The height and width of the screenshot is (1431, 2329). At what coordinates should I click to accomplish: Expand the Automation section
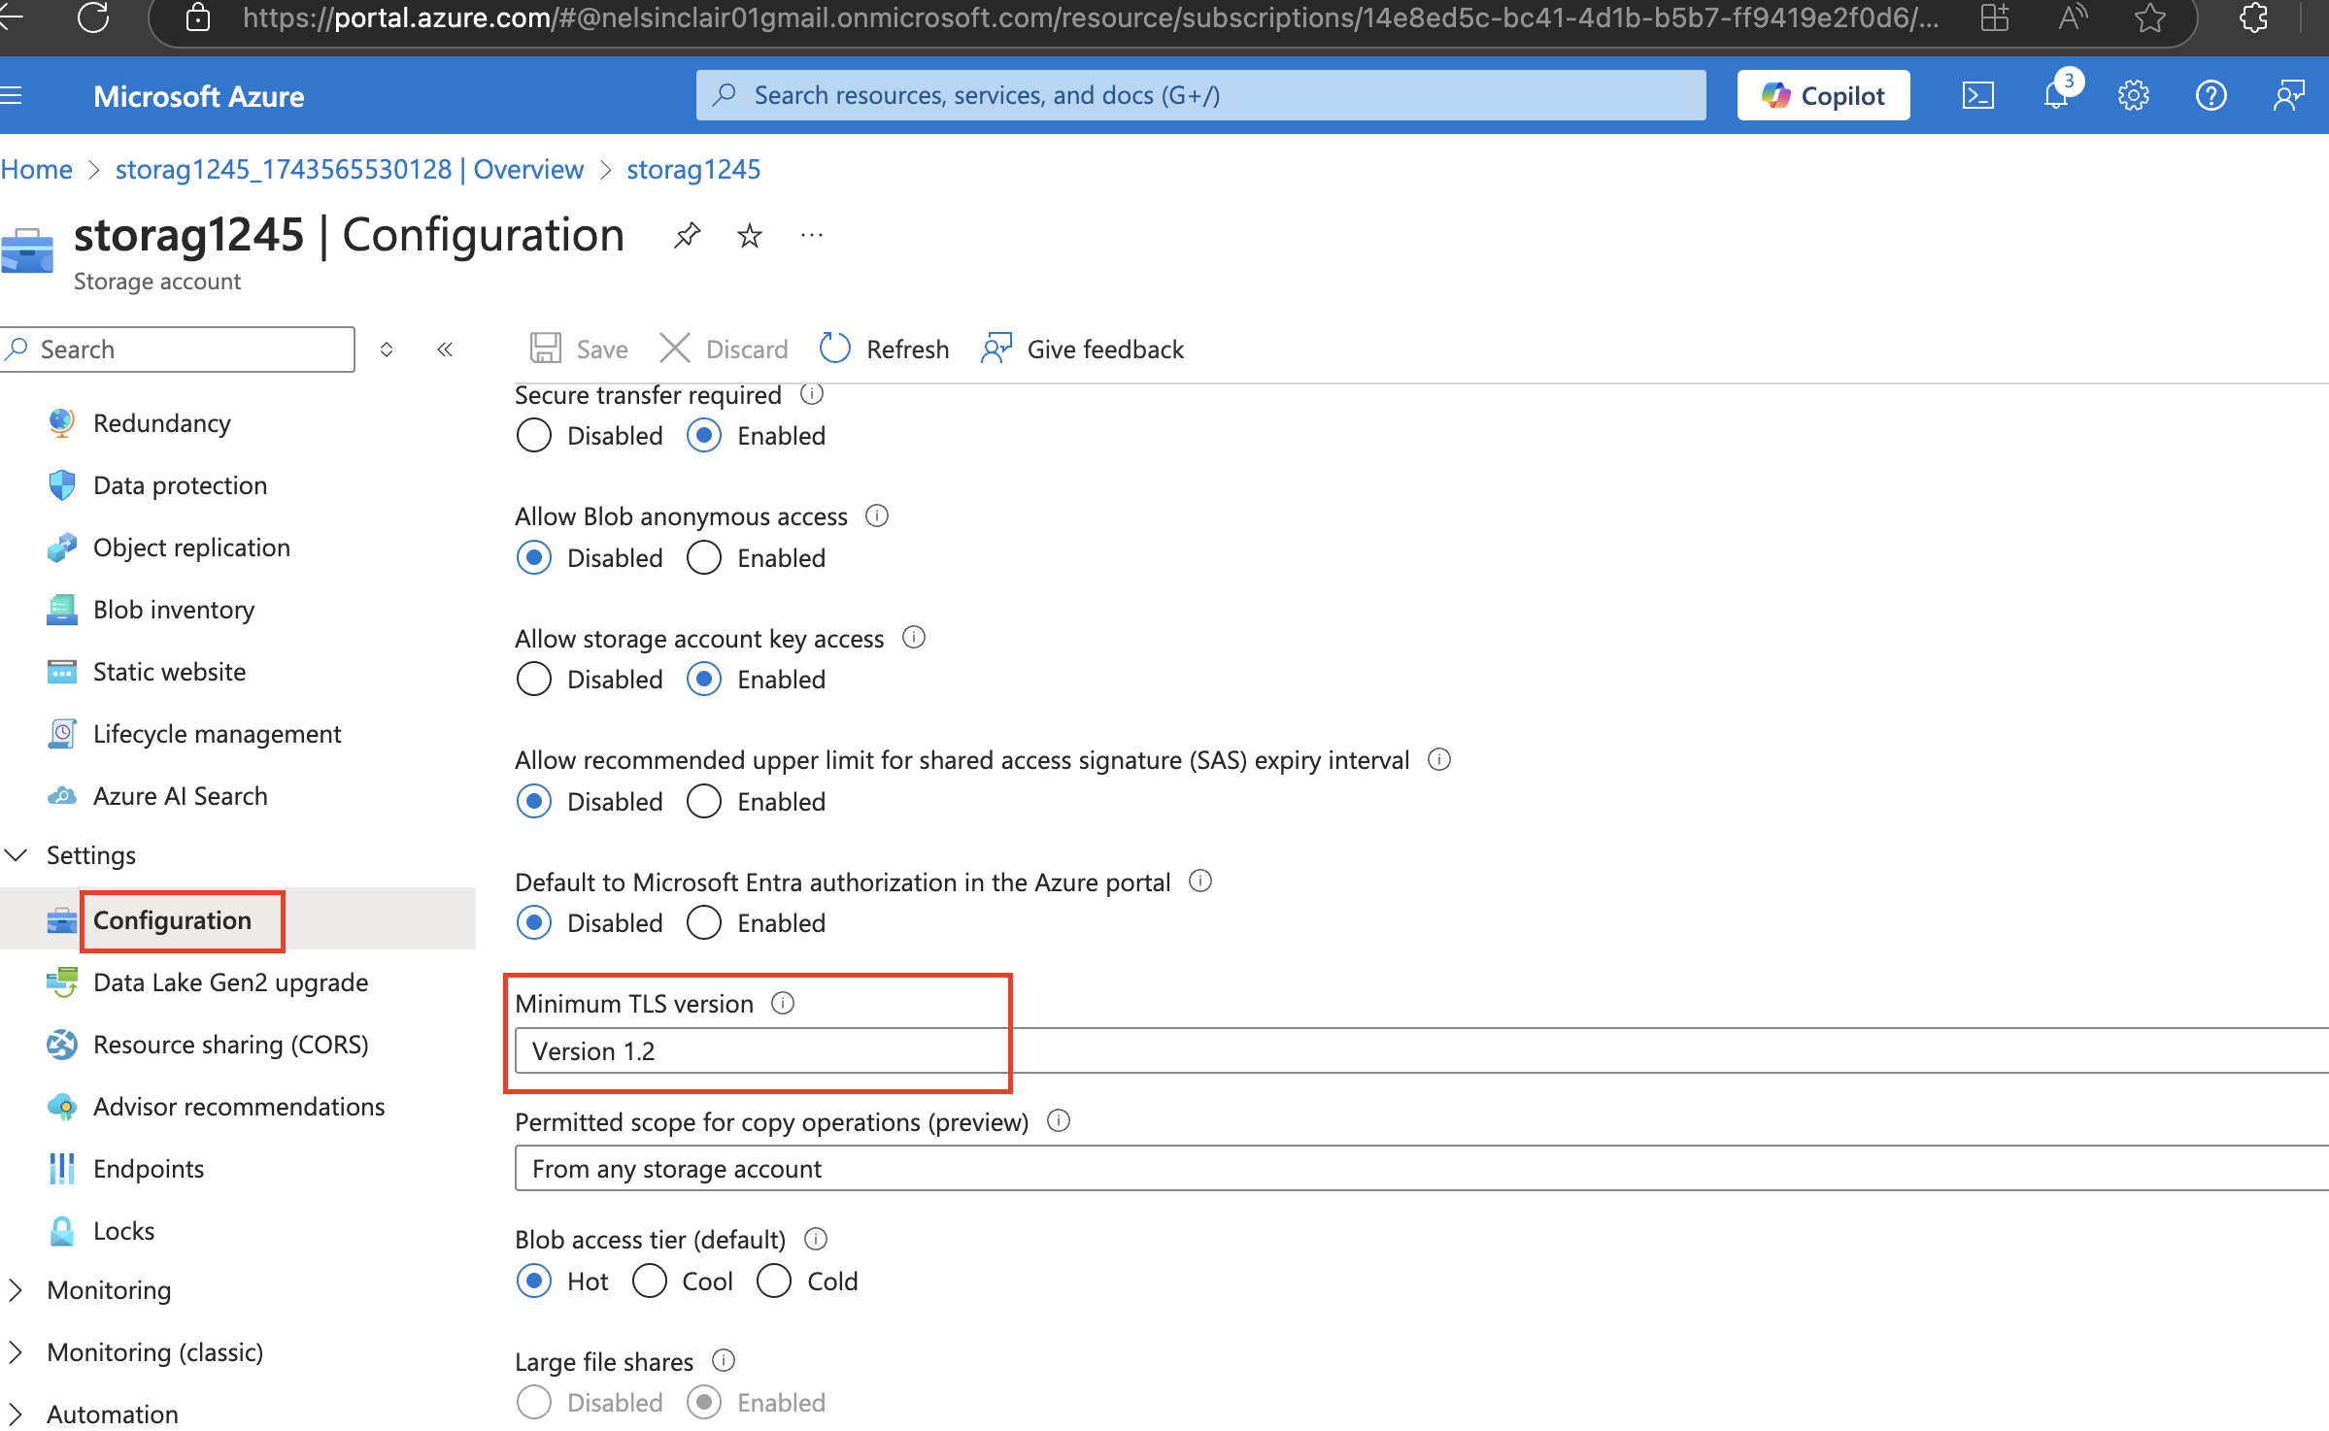pyautogui.click(x=15, y=1414)
